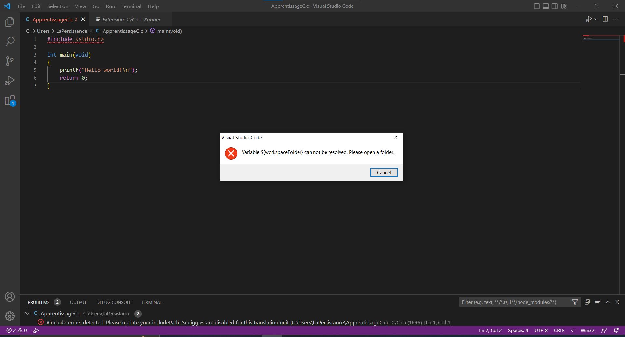Toggle Primary Side Bar layout icon
This screenshot has width=625, height=337.
pos(537,6)
